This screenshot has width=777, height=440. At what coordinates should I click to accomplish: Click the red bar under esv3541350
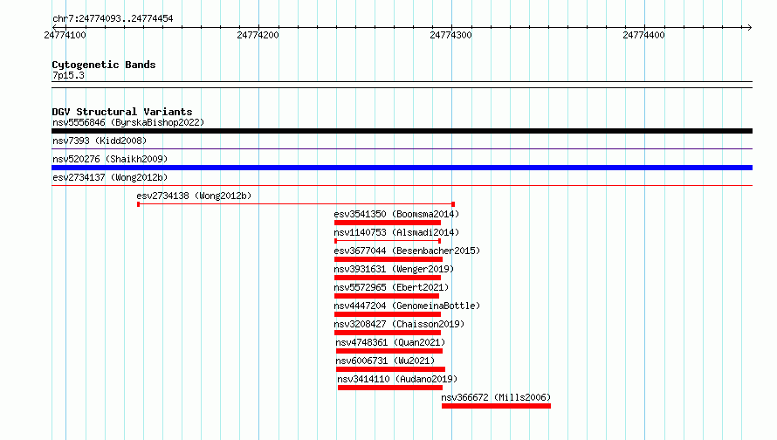click(388, 223)
